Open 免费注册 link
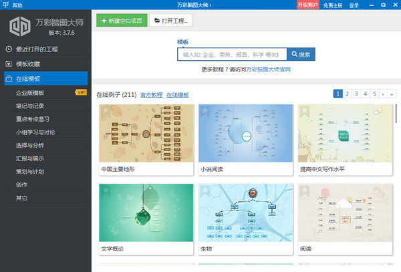Image resolution: width=401 pixels, height=272 pixels. pos(333,5)
